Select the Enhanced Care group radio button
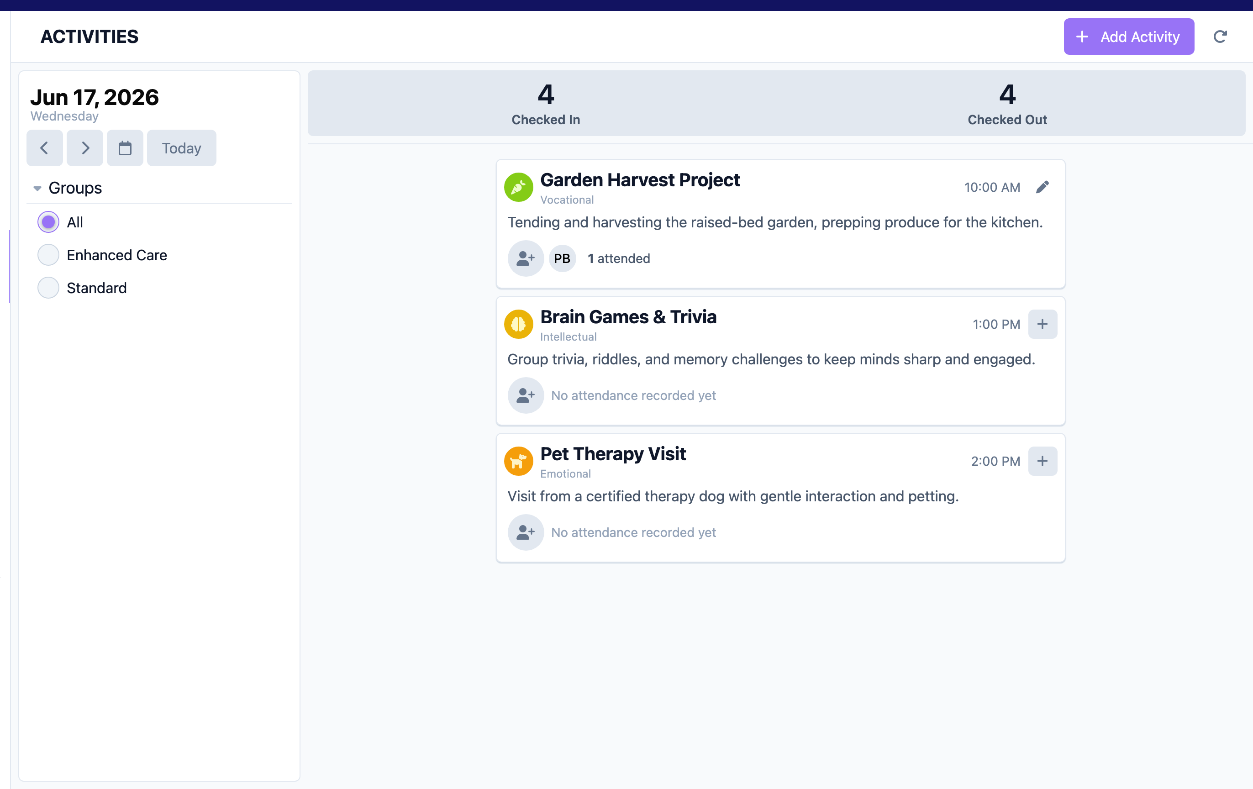Viewport: 1253px width, 789px height. click(x=48, y=255)
